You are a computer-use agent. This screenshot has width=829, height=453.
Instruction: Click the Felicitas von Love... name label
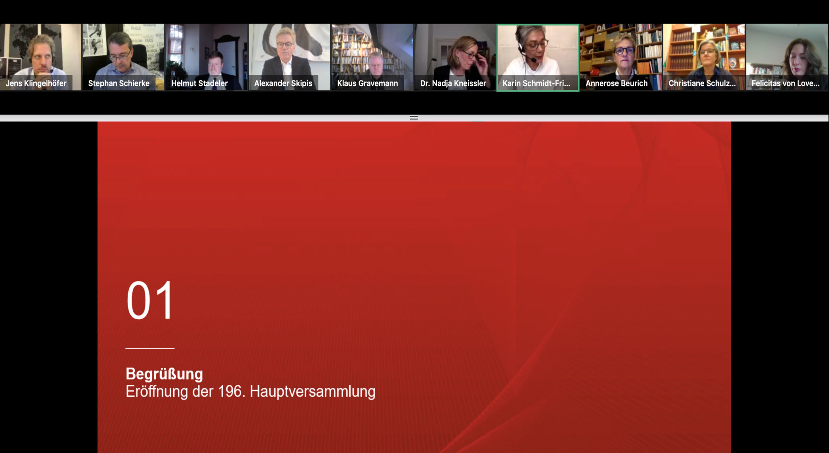tap(785, 83)
